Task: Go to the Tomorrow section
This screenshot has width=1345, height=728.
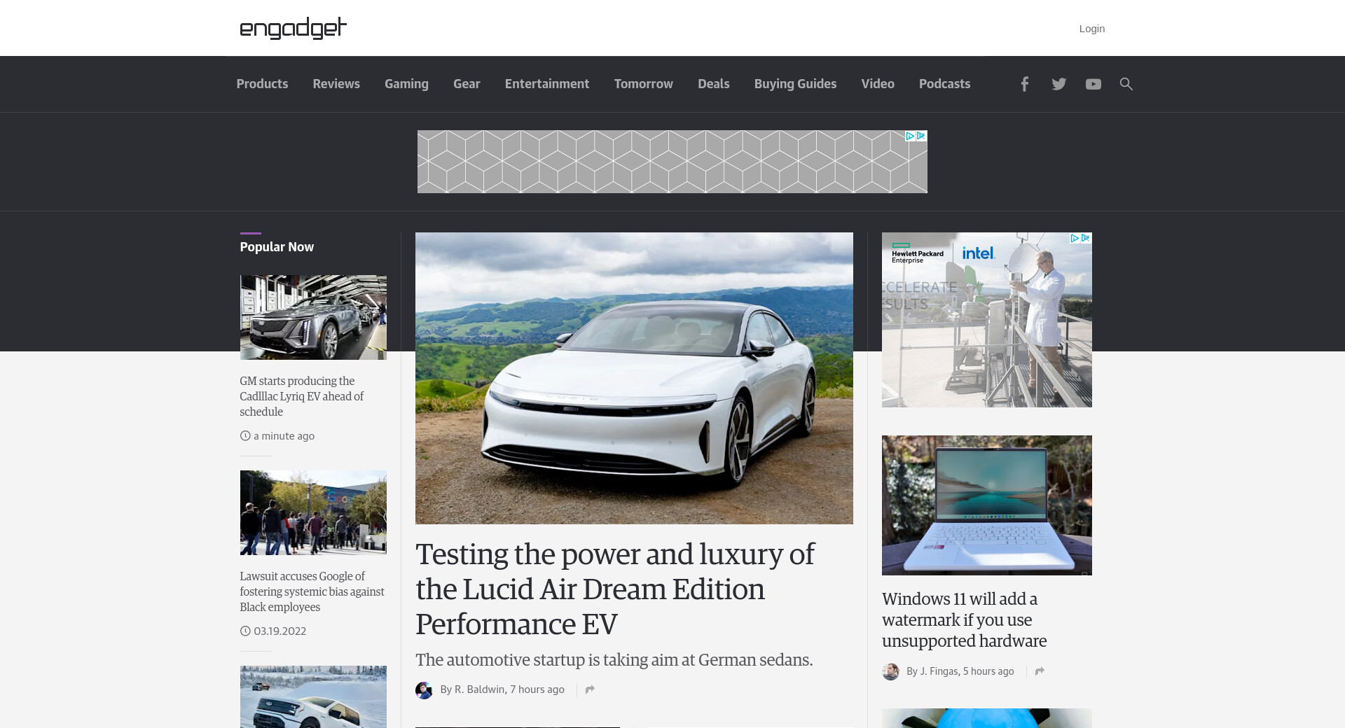Action: tap(644, 84)
